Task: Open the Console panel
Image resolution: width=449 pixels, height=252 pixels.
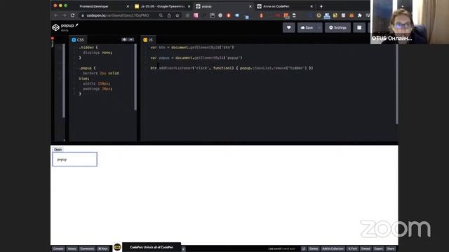Action: click(58, 248)
